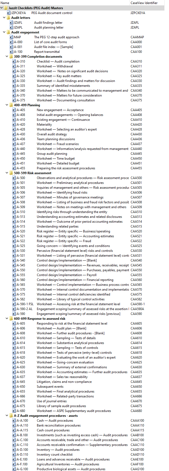Select 'Audit file index — [Sample]' row

pos(82,47)
